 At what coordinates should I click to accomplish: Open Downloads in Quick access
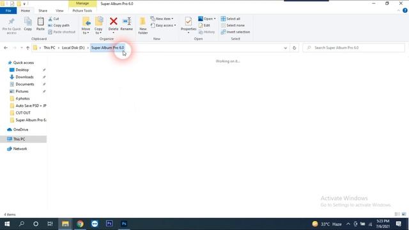click(24, 77)
